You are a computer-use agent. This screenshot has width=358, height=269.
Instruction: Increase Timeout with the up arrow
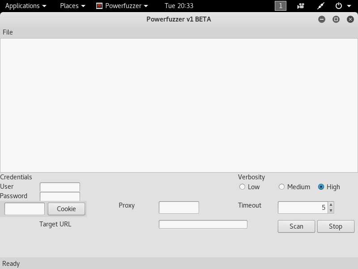[331, 204]
